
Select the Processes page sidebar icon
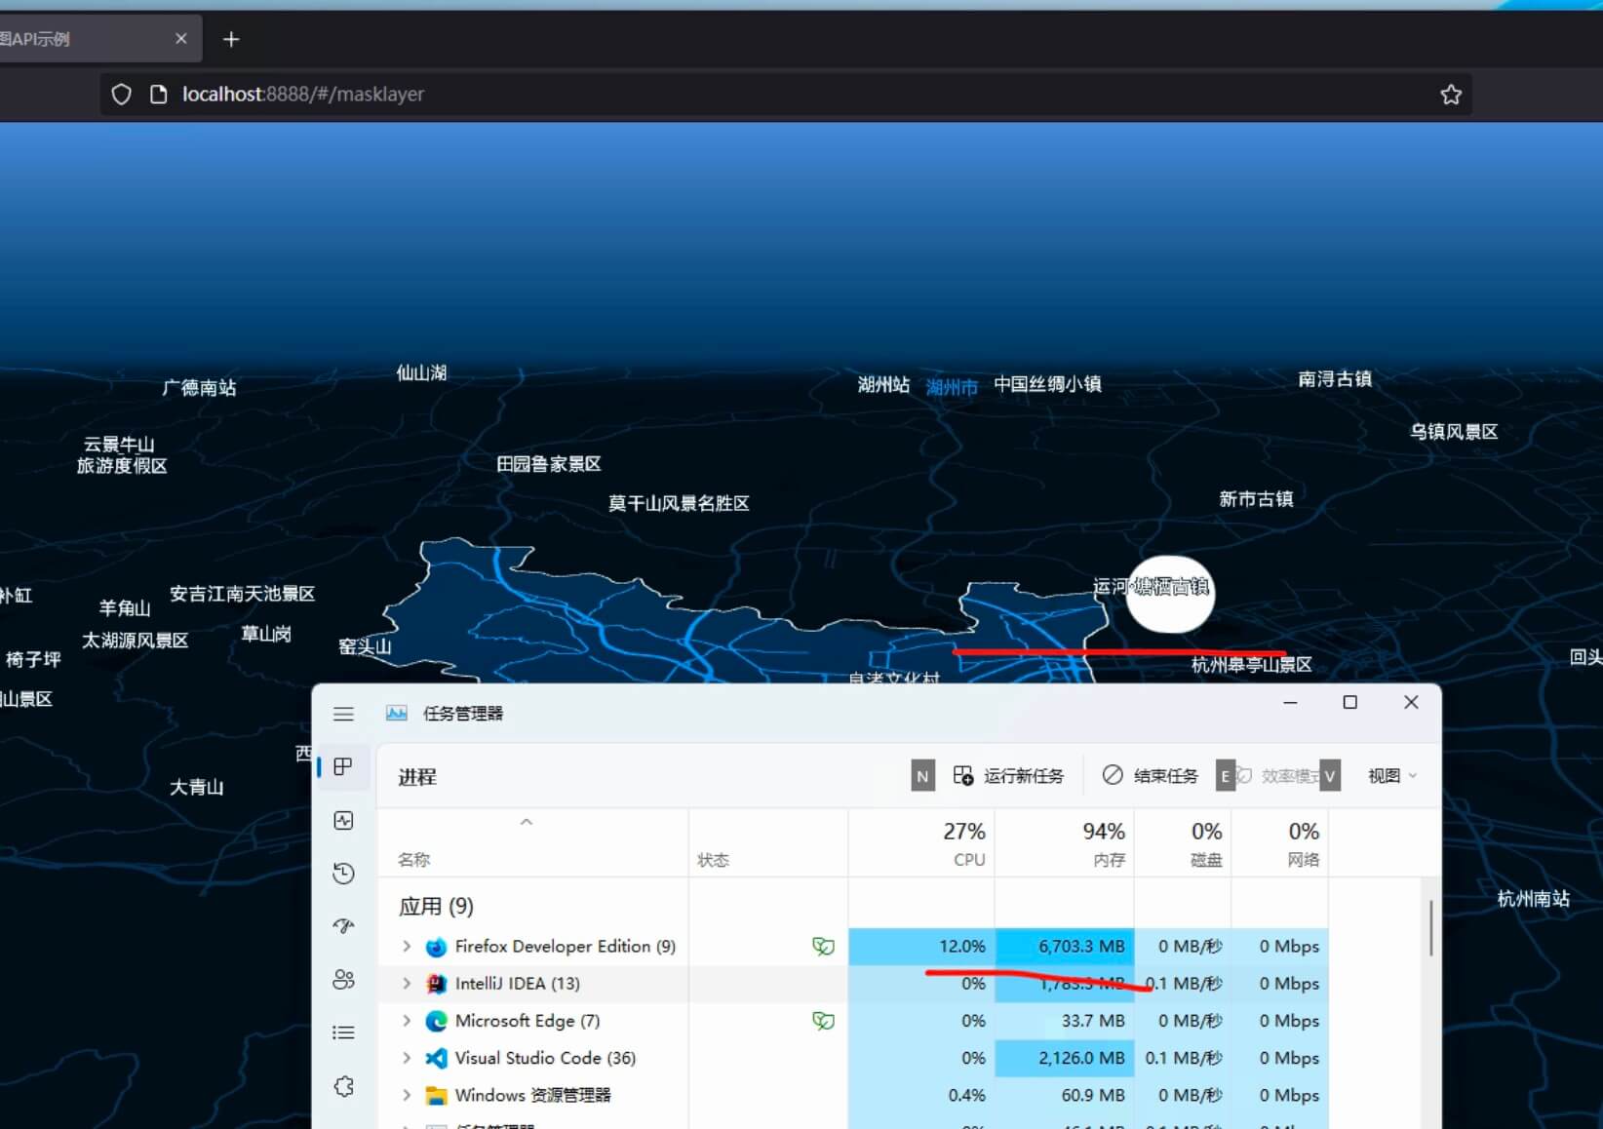[x=343, y=767]
